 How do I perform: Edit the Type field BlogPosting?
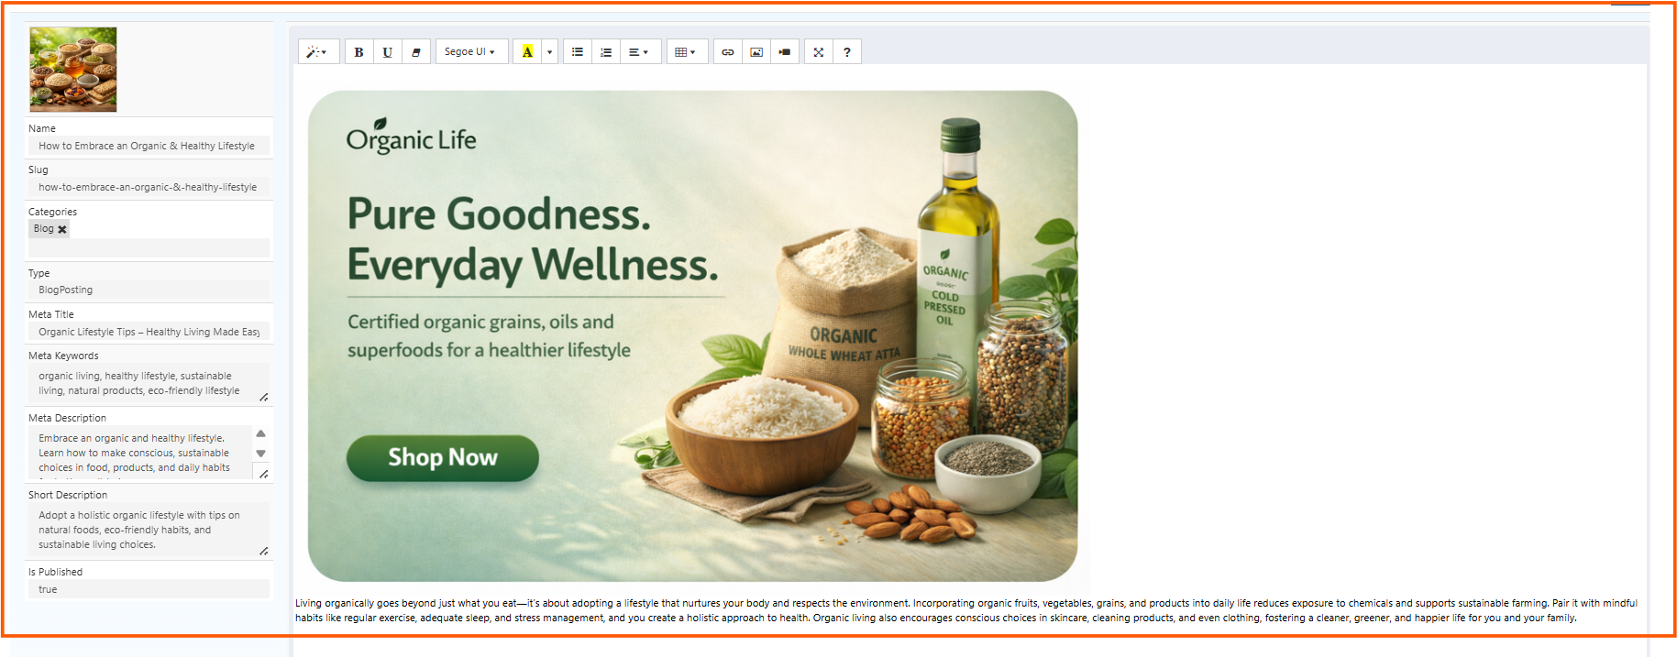click(x=149, y=290)
